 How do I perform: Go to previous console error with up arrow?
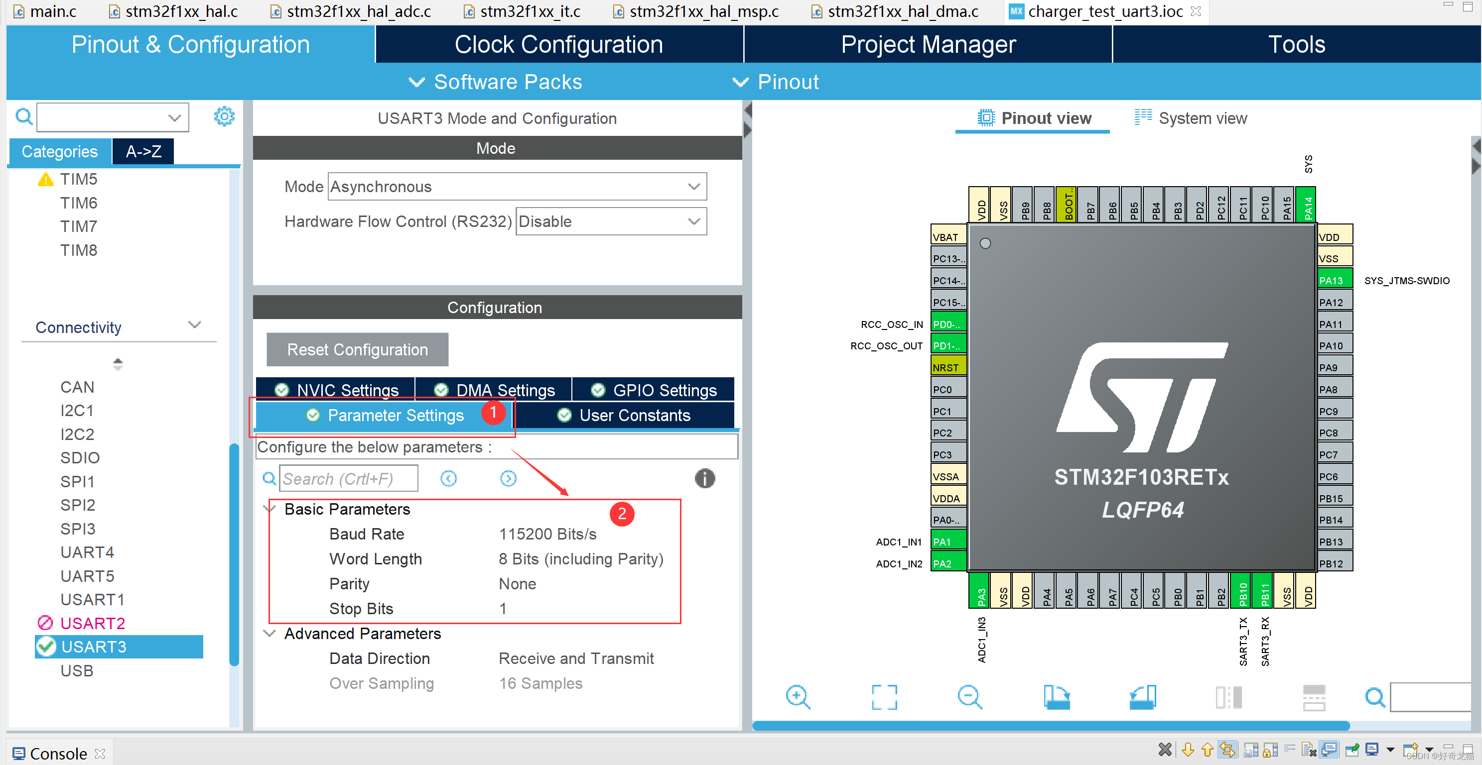(x=1207, y=750)
